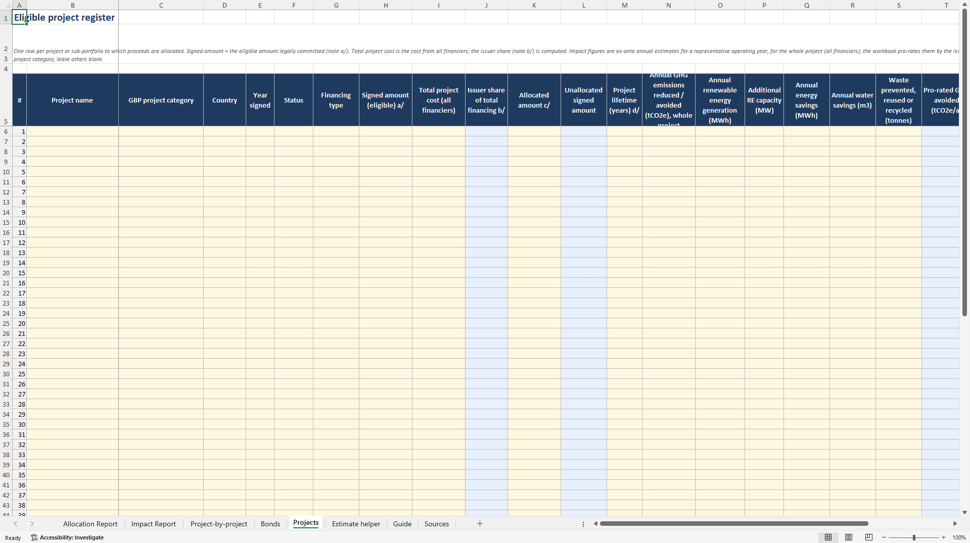Click the project number 15 cell
970x543 pixels.
coord(19,273)
